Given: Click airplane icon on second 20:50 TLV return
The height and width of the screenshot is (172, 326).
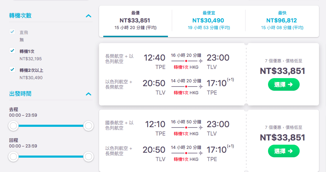Looking at the screenshot, I should (x=201, y=153).
